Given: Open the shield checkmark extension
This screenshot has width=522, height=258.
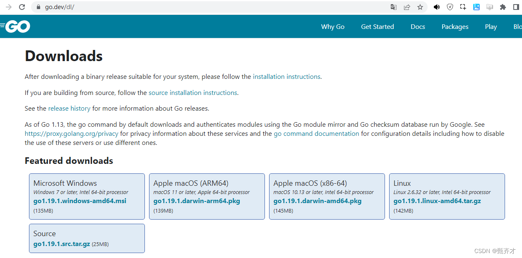Looking at the screenshot, I should pos(450,7).
